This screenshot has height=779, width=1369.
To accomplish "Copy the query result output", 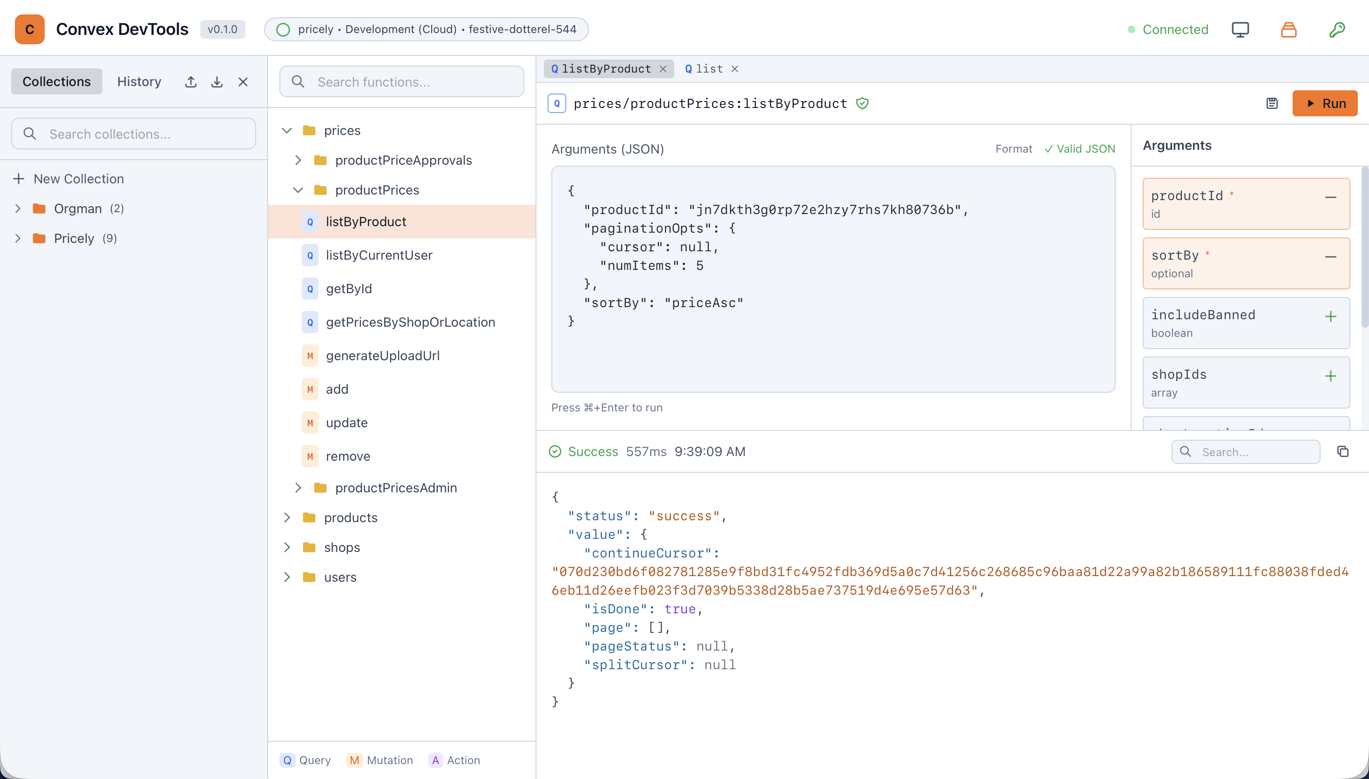I will (x=1344, y=451).
